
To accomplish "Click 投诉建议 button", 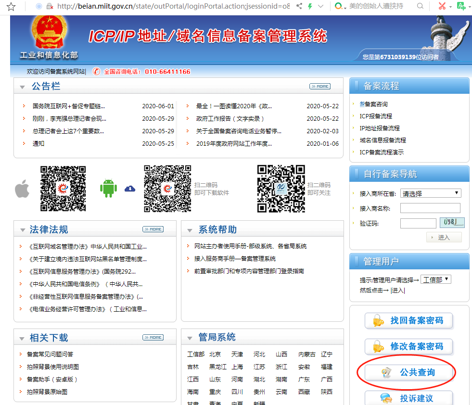I will click(x=408, y=398).
